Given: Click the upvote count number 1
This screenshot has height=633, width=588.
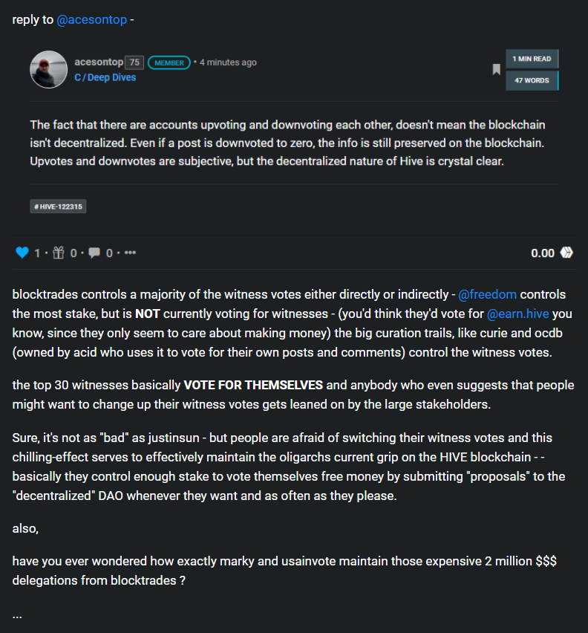Looking at the screenshot, I should 37,253.
